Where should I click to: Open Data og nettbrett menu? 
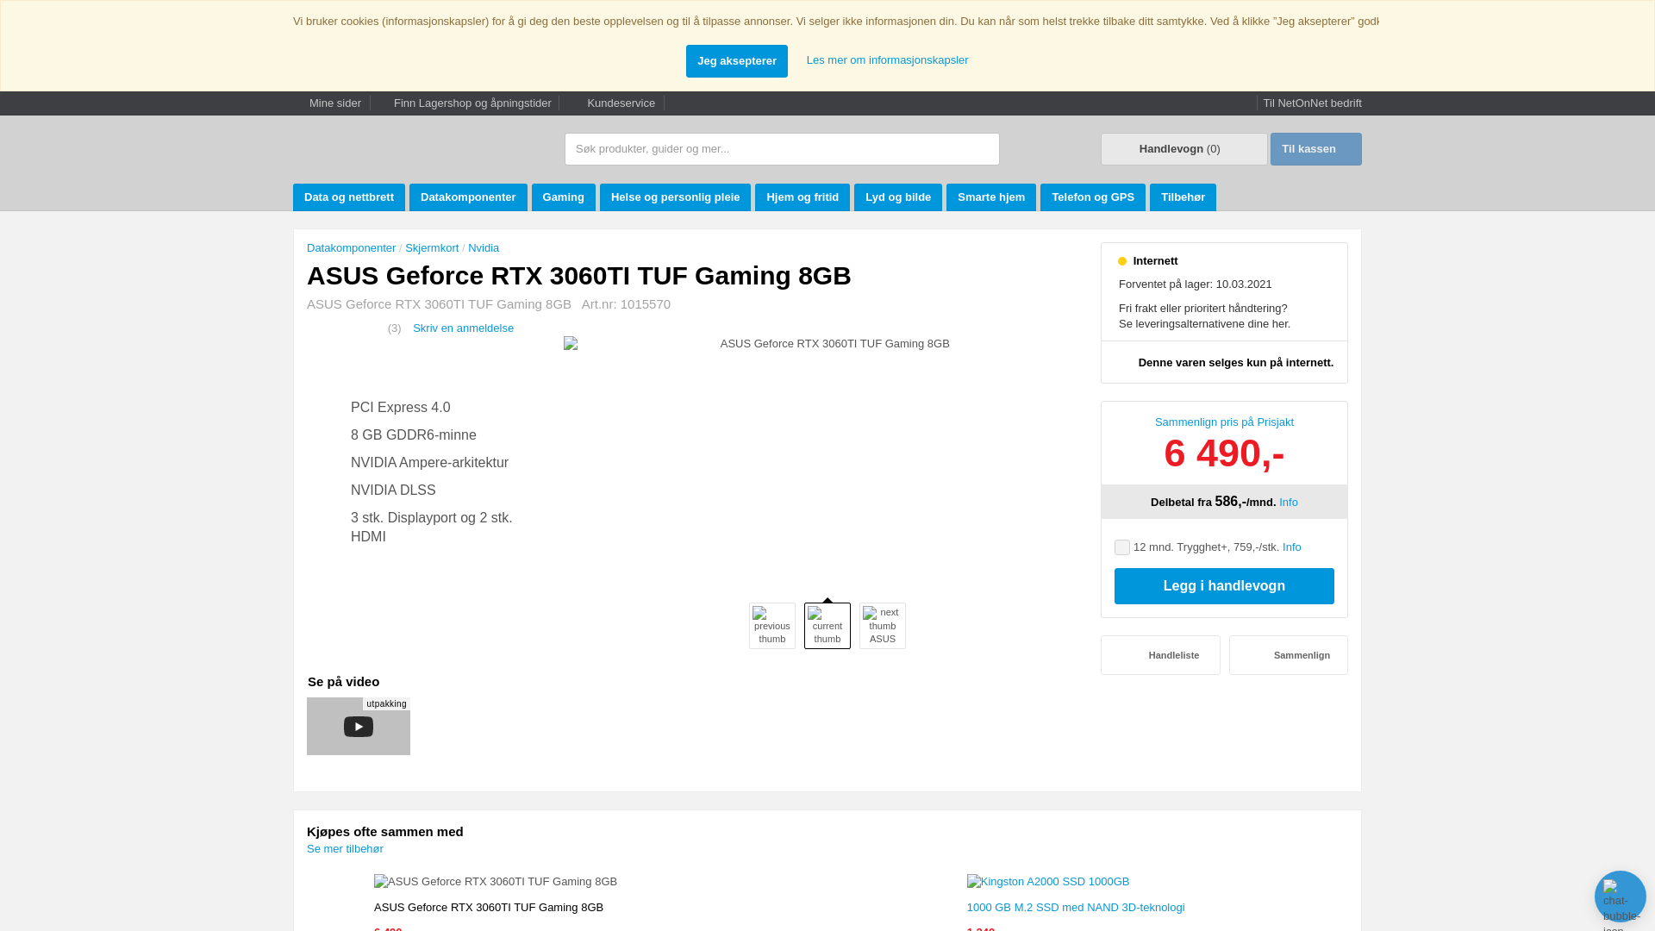(x=348, y=197)
